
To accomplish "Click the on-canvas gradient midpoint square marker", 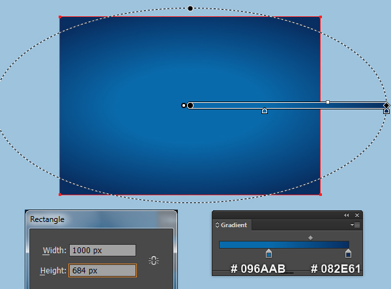I will pos(328,102).
